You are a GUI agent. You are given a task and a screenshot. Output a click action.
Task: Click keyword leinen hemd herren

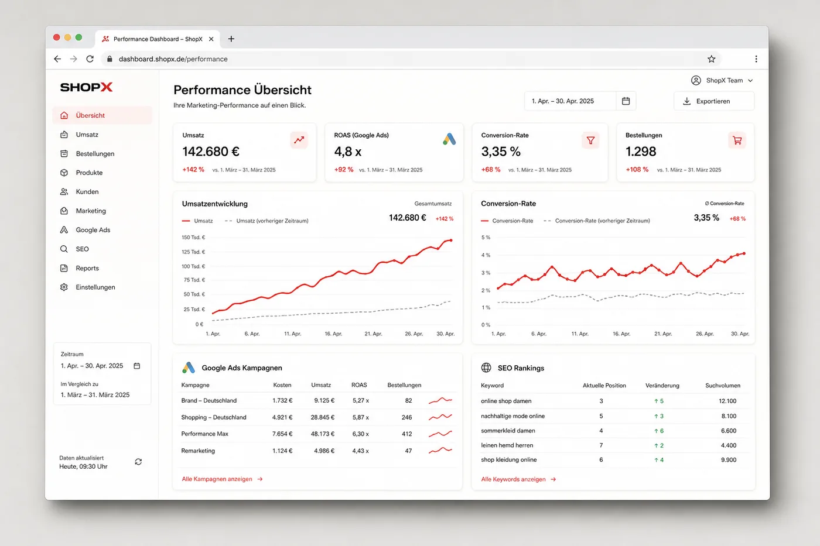[507, 445]
